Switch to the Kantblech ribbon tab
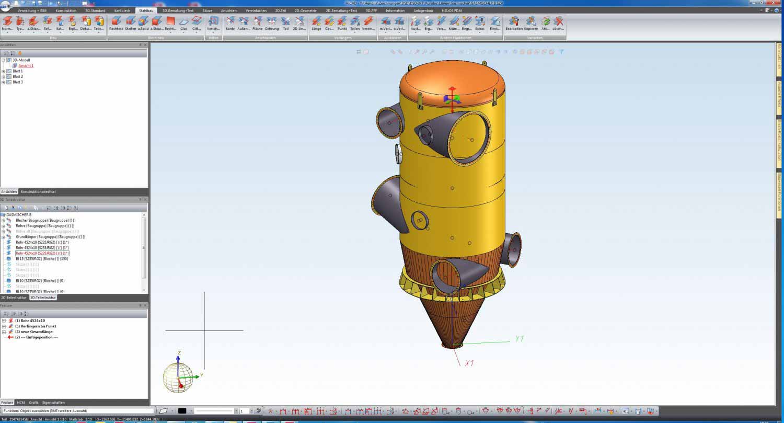 point(122,10)
